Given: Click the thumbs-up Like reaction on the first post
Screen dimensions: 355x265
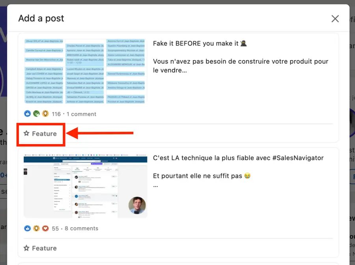Looking at the screenshot, I should [x=27, y=113].
